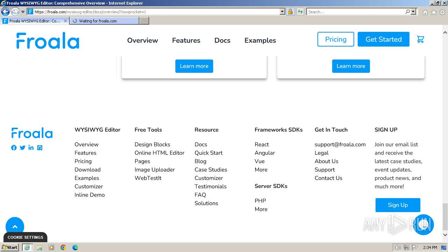448x252 pixels.
Task: Open the Design Blocks link
Action: [x=152, y=145]
